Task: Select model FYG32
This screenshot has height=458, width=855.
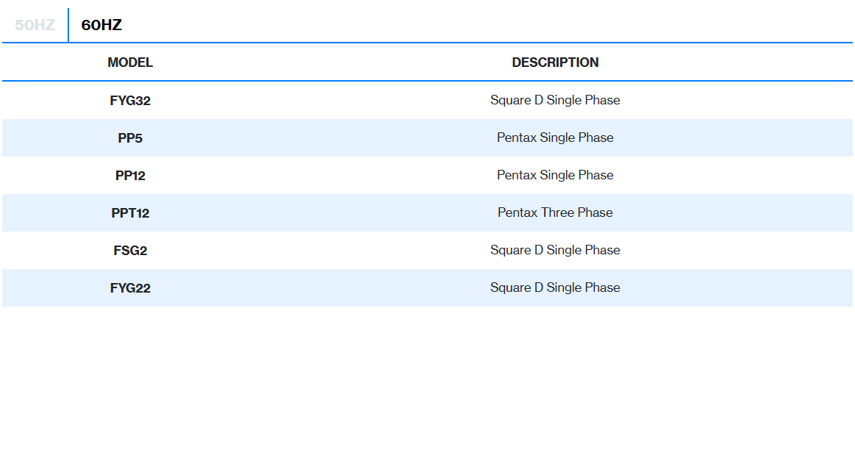Action: pos(130,101)
